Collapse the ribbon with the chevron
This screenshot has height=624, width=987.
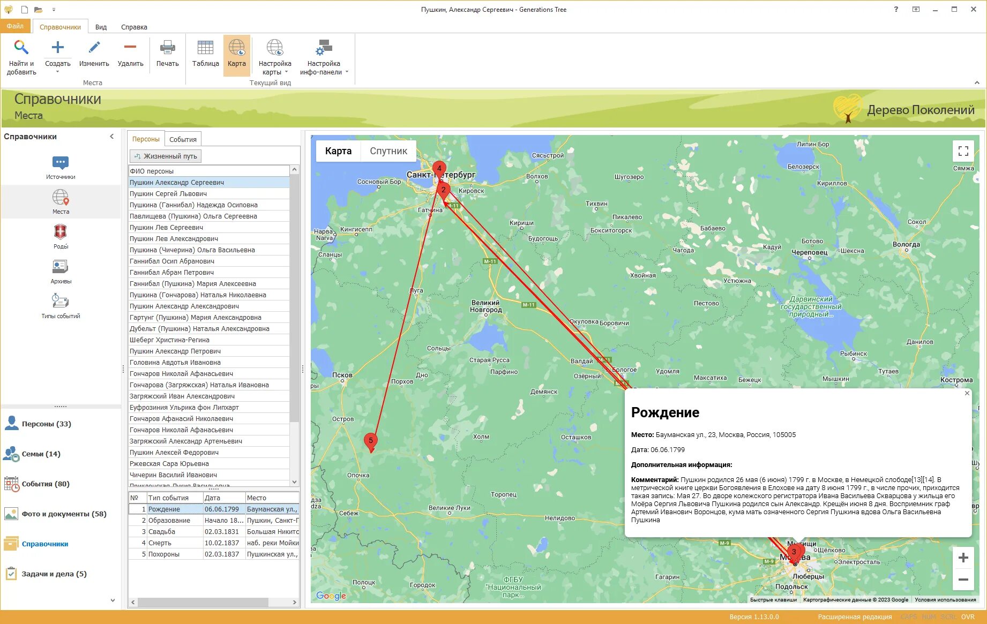(x=977, y=82)
